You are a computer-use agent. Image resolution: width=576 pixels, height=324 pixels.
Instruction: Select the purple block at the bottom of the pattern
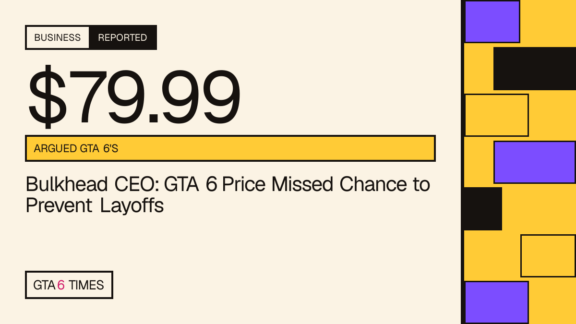click(x=496, y=302)
